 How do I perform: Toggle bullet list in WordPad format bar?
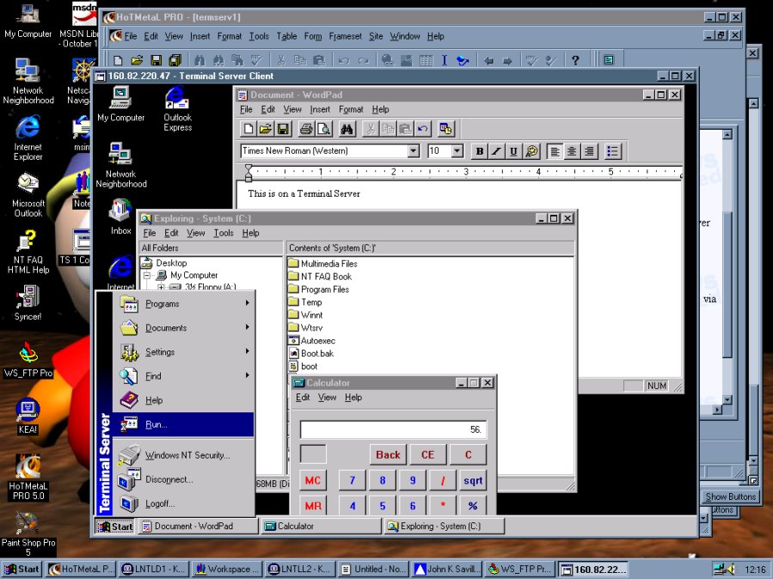pos(612,151)
